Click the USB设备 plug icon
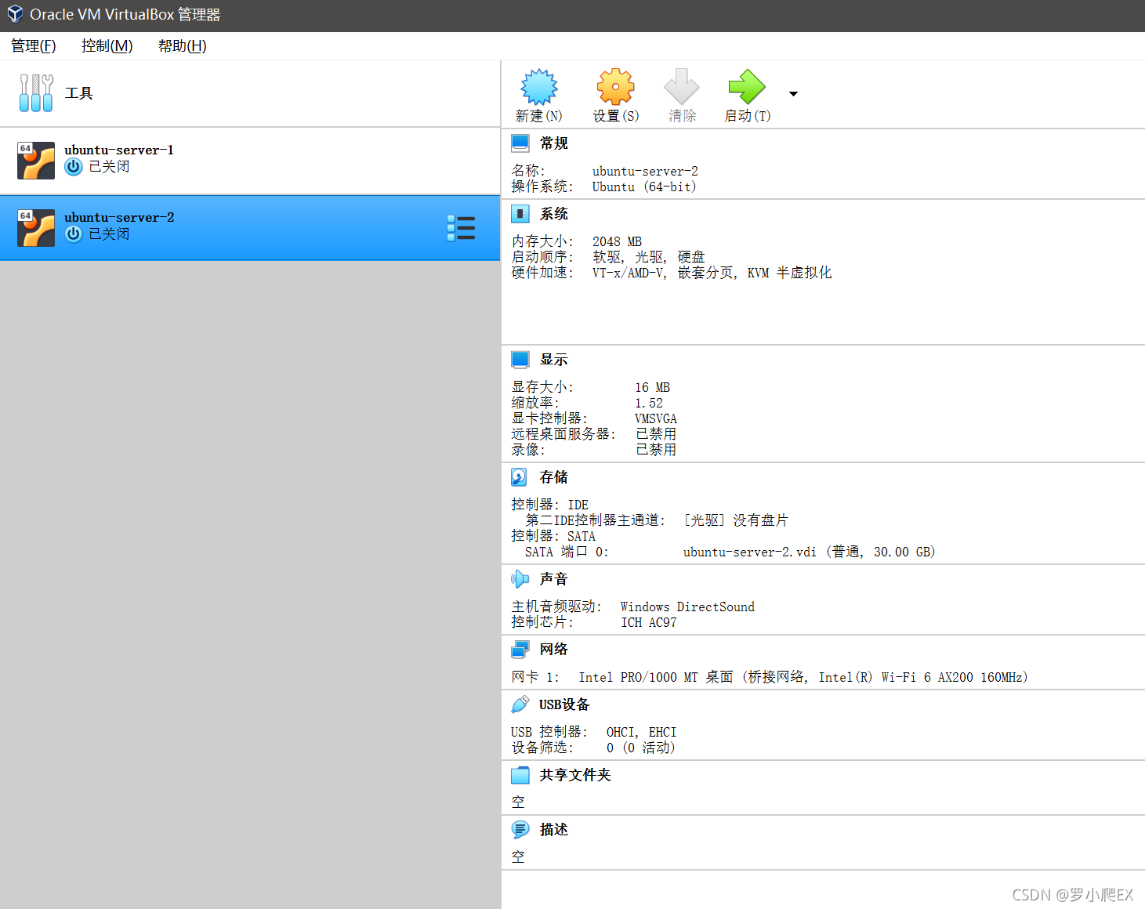This screenshot has width=1145, height=909. 520,704
